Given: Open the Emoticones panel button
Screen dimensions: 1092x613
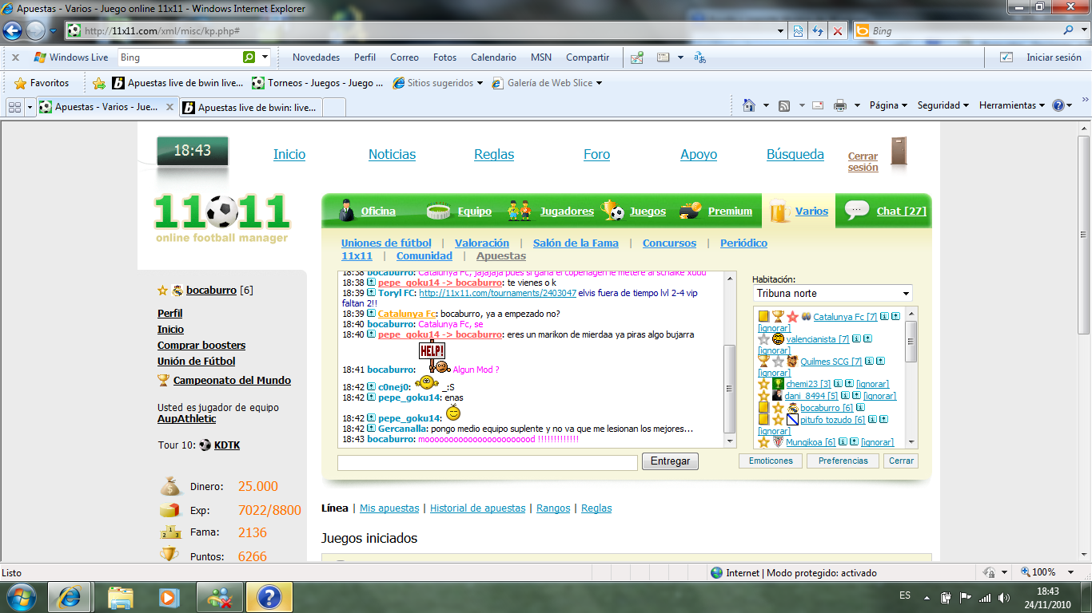Looking at the screenshot, I should pos(771,461).
